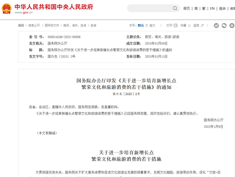Click the QQ Zone star share icon
235x177 pixels.
click(231, 25)
